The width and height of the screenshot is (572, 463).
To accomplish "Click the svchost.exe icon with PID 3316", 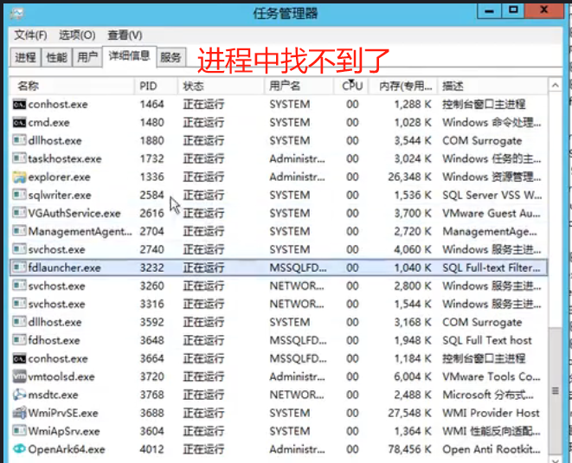I will point(19,304).
